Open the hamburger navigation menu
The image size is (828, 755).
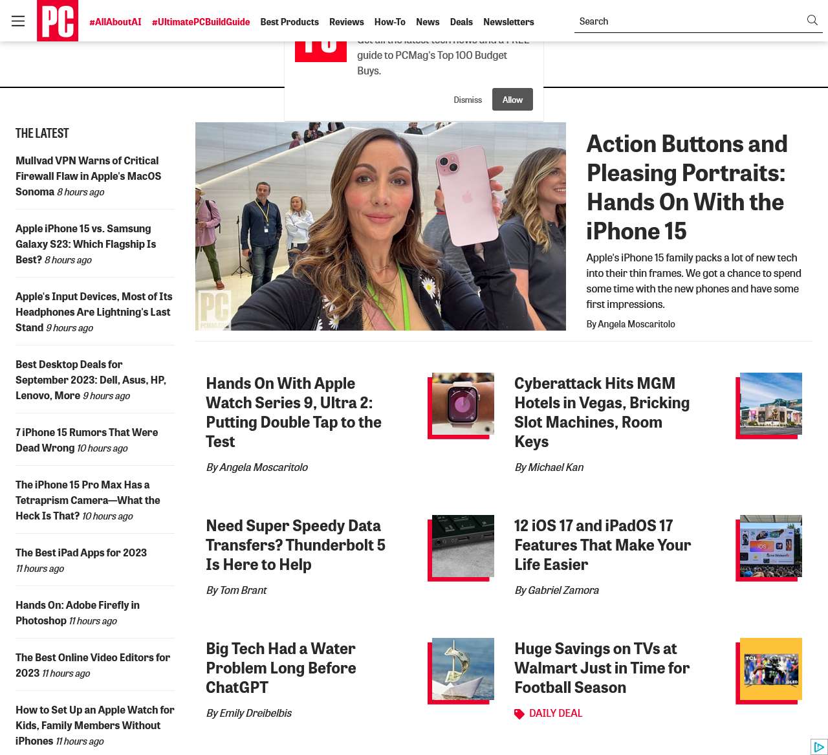tap(18, 21)
